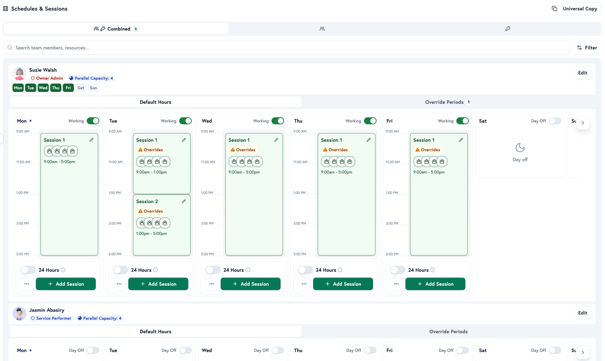Image resolution: width=605 pixels, height=361 pixels.
Task: Show info for Monday's 24 Hours option
Action: click(63, 270)
